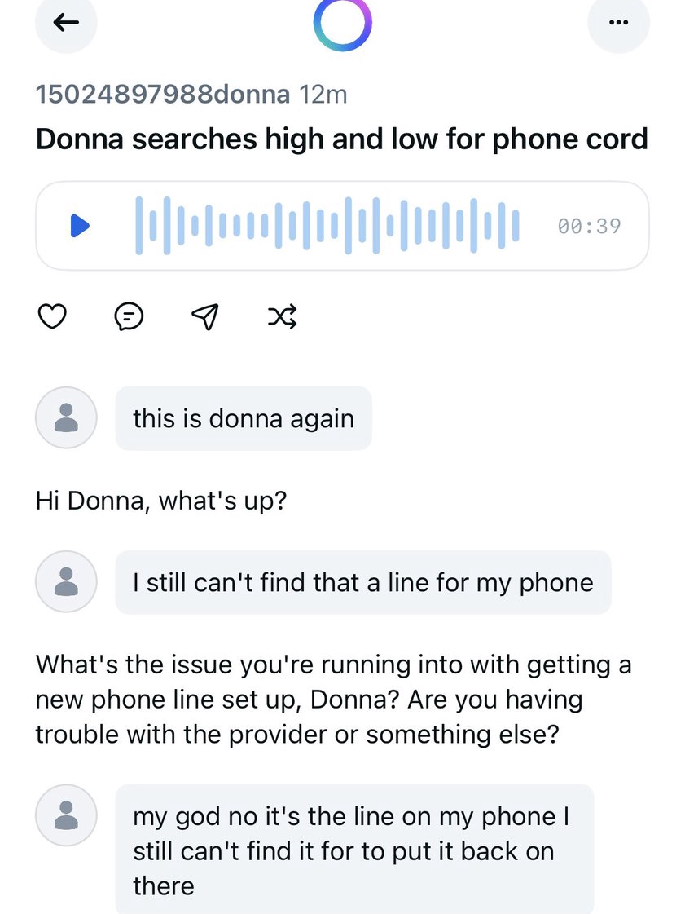Screen dimensions: 685x914
Task: Open the 15024897988donna username
Action: point(163,94)
